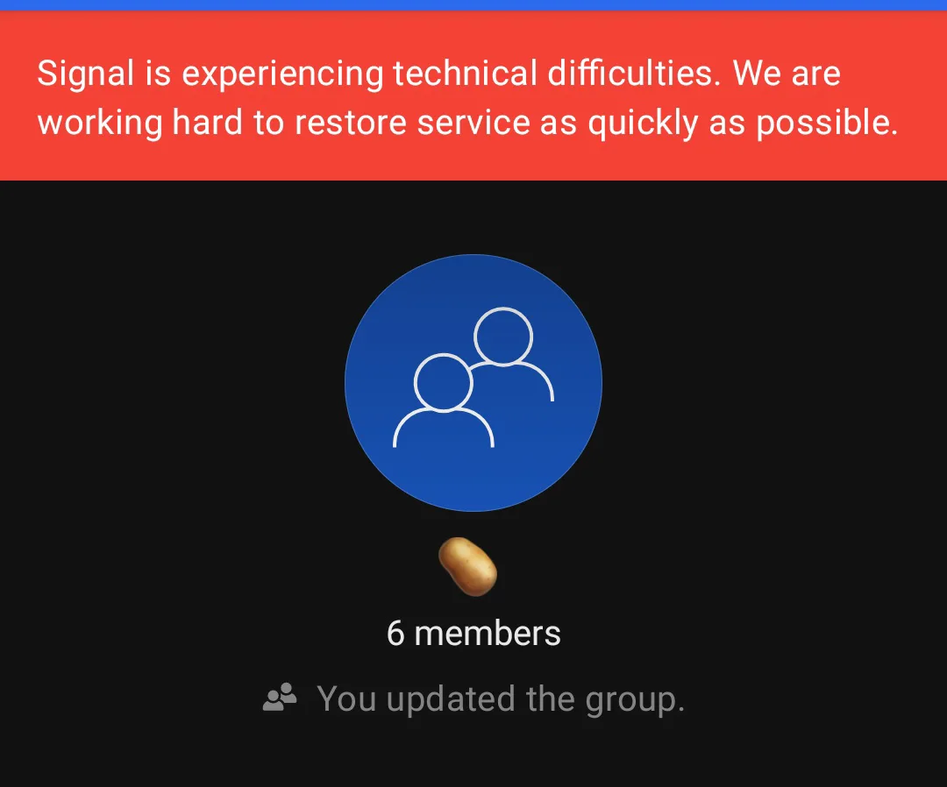Tap the front person outline in avatar
Viewport: 947px width, 787px height.
[444, 401]
